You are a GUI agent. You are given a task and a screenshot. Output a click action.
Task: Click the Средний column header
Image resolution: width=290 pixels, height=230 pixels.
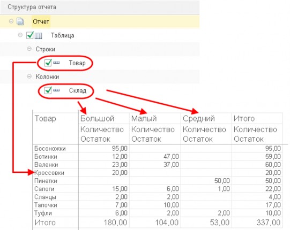(x=199, y=119)
